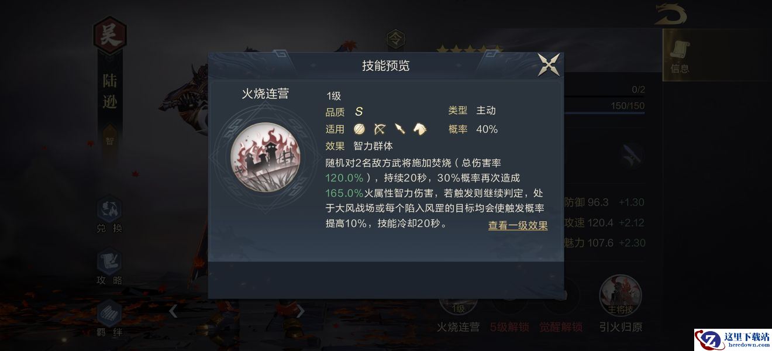Tap the bow troop-type icon beside 适用
Viewport: 772px width, 351px height.
[380, 129]
